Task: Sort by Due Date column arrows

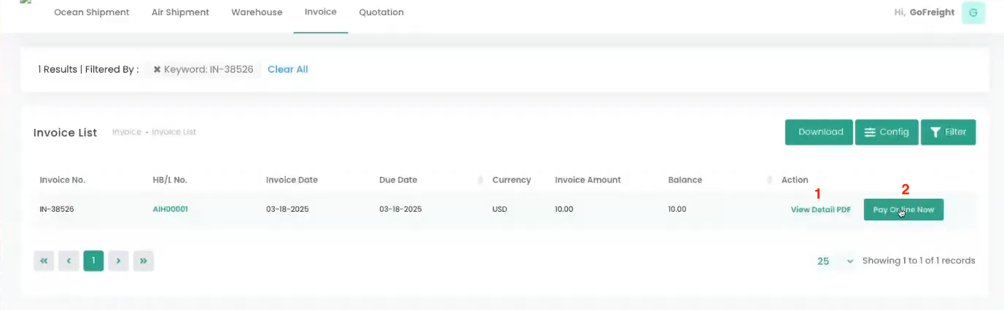Action: [480, 180]
